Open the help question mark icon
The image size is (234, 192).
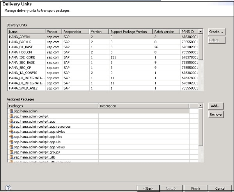[8, 188]
